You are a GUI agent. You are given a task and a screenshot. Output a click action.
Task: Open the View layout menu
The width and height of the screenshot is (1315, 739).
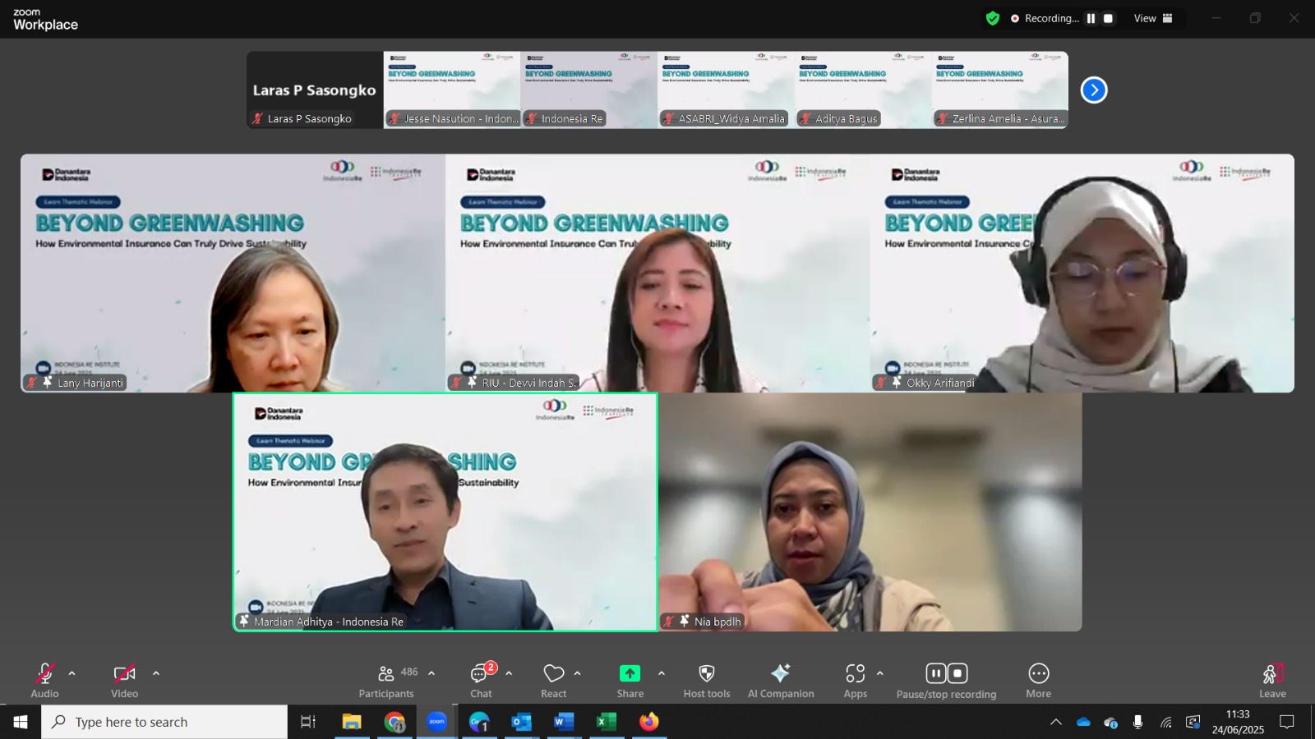[x=1153, y=18]
